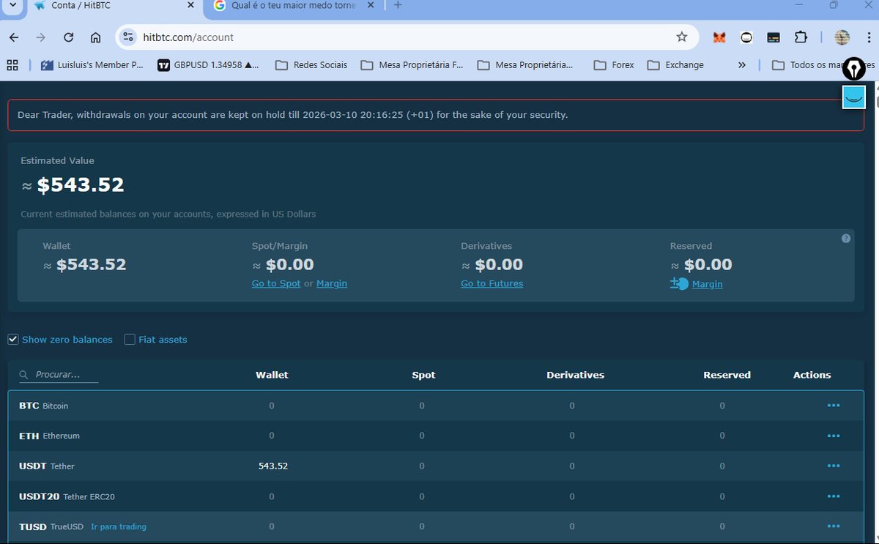
Task: Click Margin link under Reserved
Action: pyautogui.click(x=708, y=284)
